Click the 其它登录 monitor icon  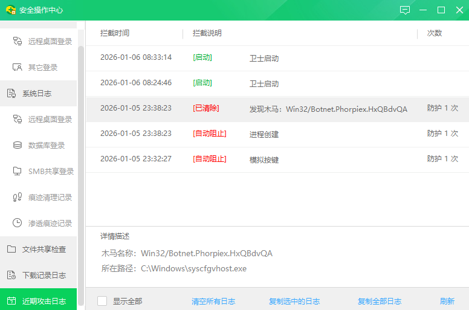[x=17, y=67]
